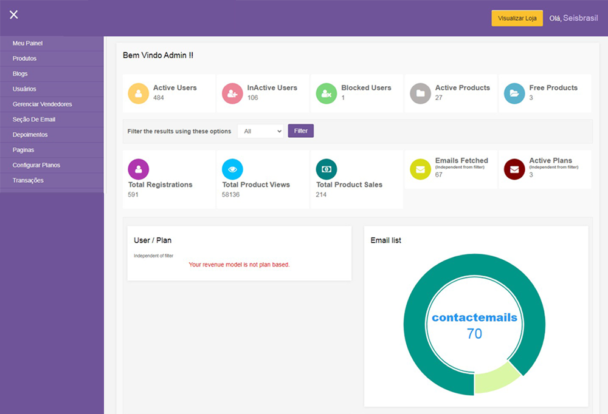Open the filter options dropdown showing All
The height and width of the screenshot is (414, 608).
coord(260,131)
